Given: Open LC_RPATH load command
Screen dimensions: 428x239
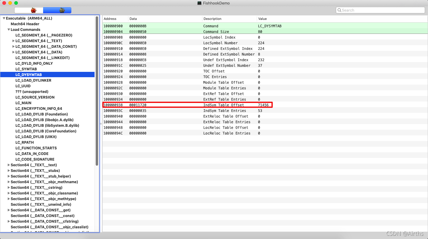Looking at the screenshot, I should click(25, 143).
